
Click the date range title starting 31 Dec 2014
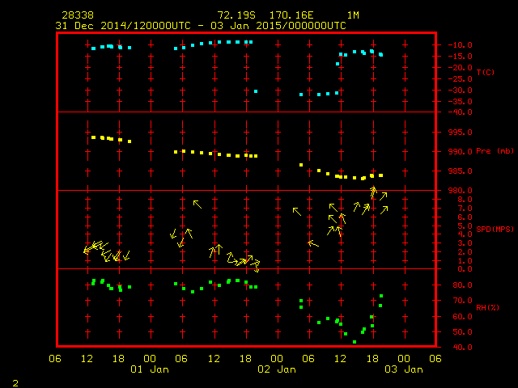coord(200,25)
